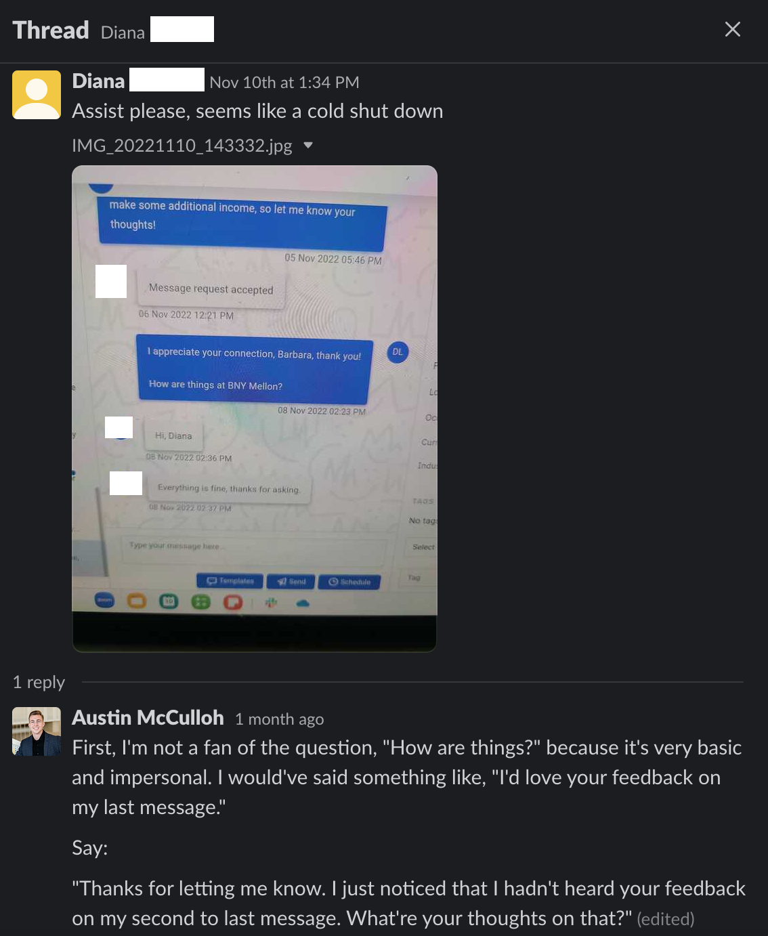Click the blue DL avatar circle
This screenshot has height=936, width=768.
pyautogui.click(x=398, y=352)
